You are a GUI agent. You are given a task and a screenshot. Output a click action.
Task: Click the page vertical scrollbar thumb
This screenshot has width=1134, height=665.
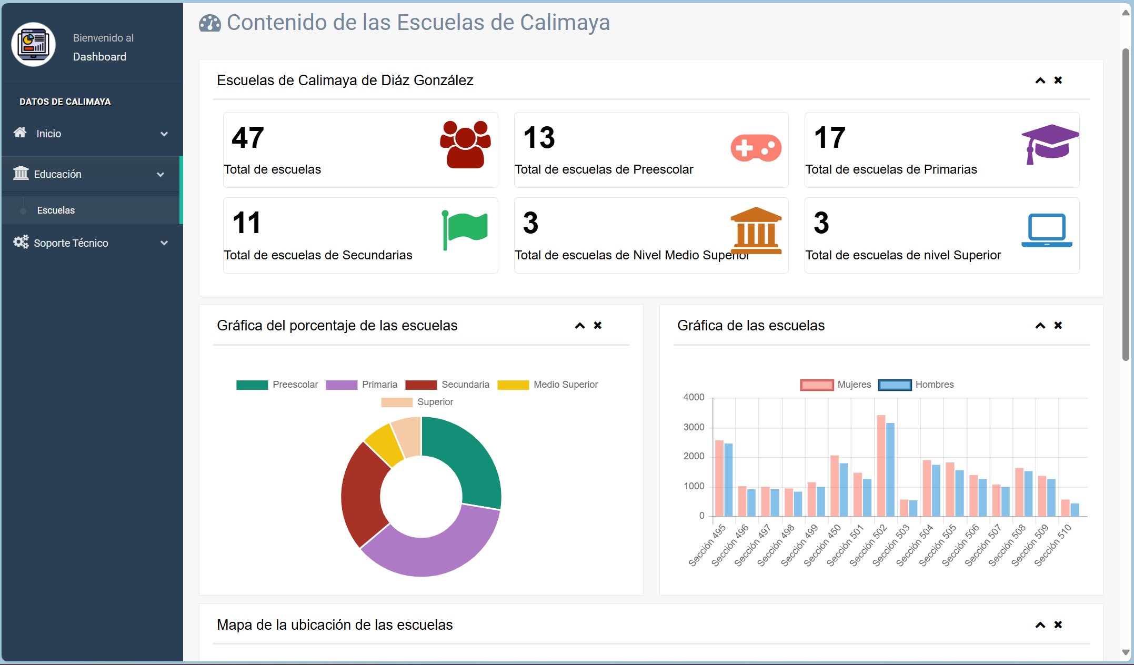1126,204
